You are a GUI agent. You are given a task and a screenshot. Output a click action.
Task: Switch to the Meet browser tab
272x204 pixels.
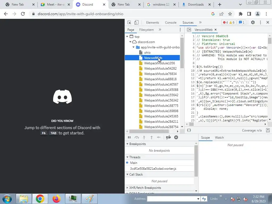(x=55, y=5)
